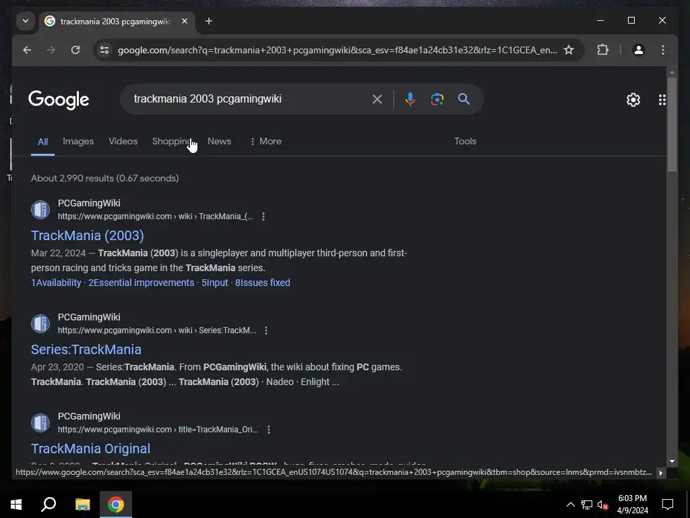Switch to the Shopping tab
The height and width of the screenshot is (518, 690).
click(172, 142)
